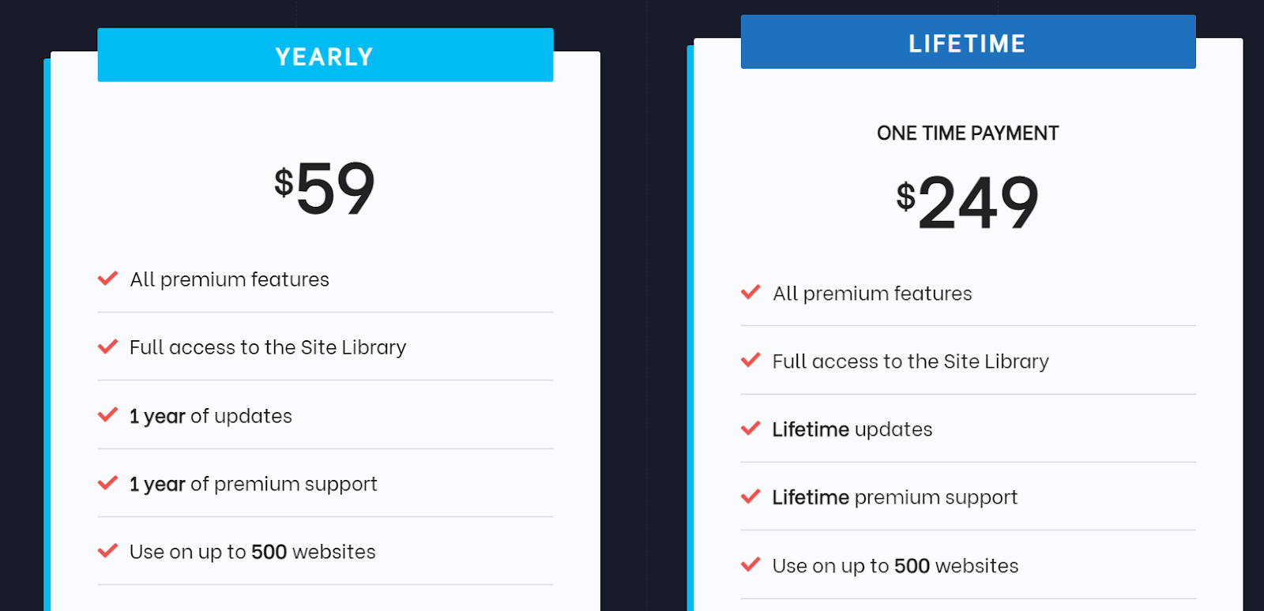Click 'Lifetime premium support' text
This screenshot has width=1264, height=611.
[895, 497]
